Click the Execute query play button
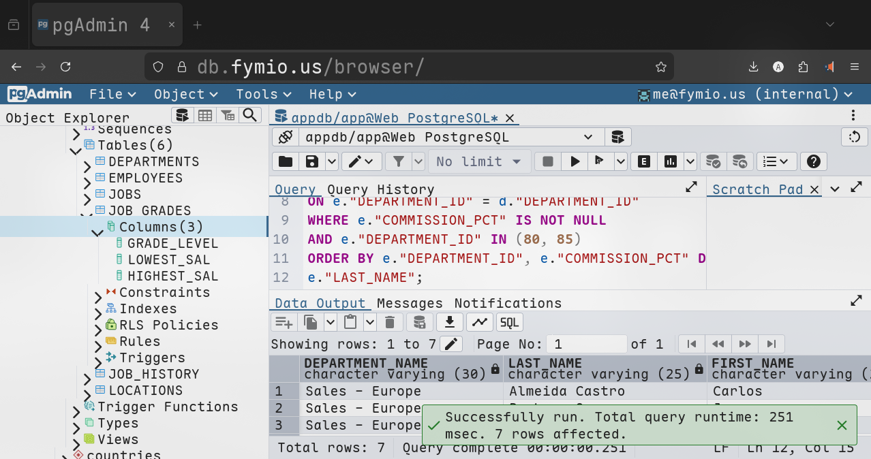 [575, 161]
